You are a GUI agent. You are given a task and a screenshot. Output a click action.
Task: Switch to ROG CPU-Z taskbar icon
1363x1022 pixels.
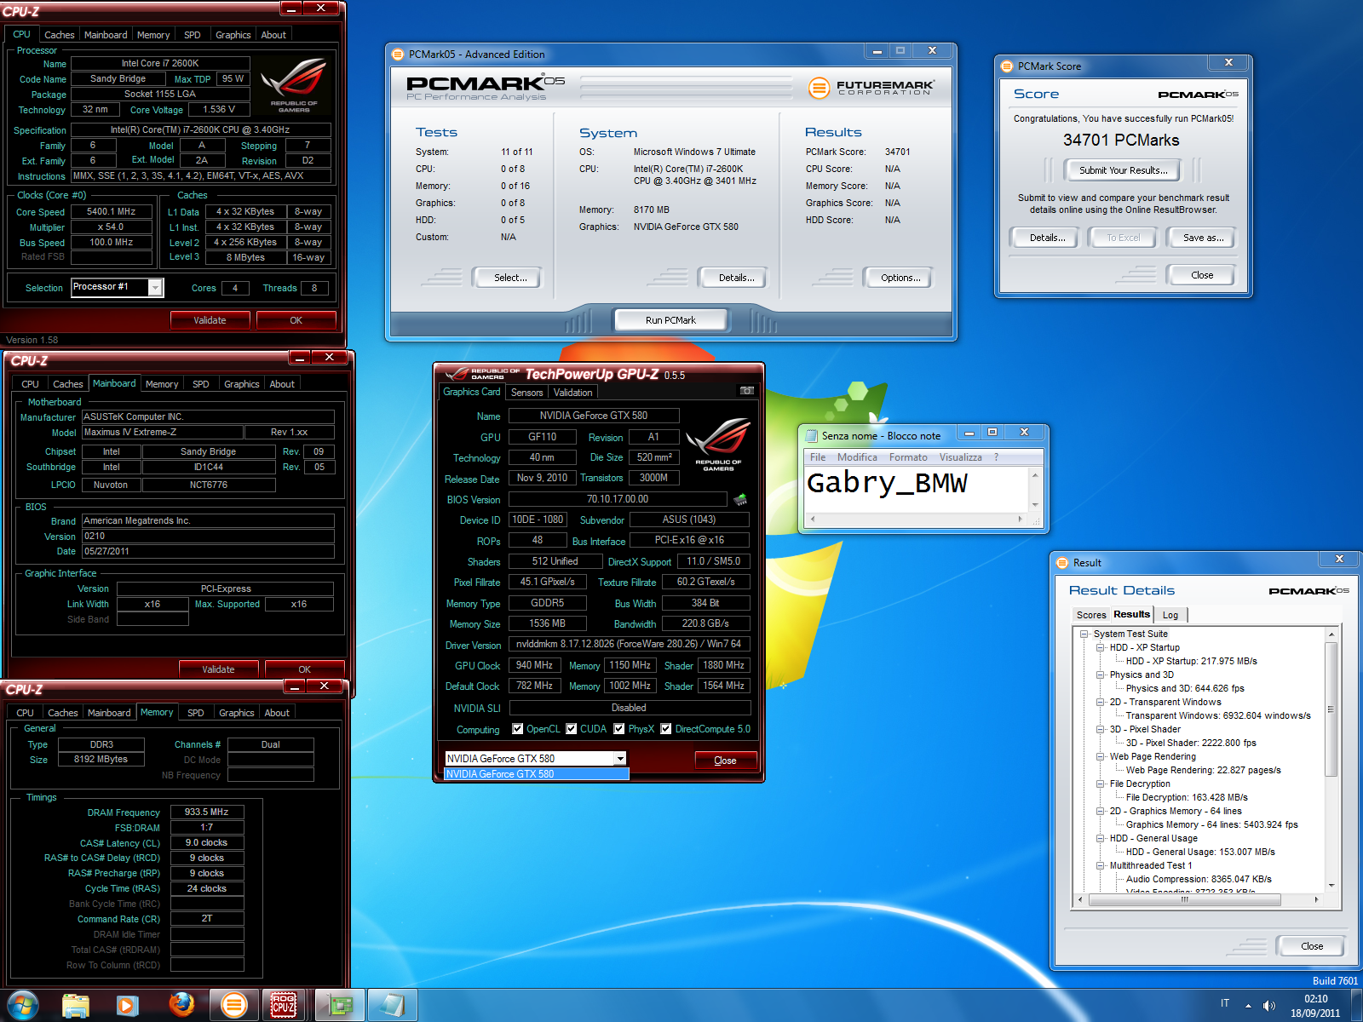coord(284,1006)
